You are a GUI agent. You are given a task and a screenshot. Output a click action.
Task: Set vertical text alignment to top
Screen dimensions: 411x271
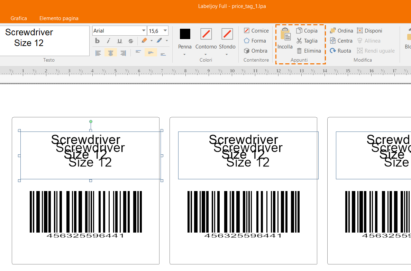point(138,53)
